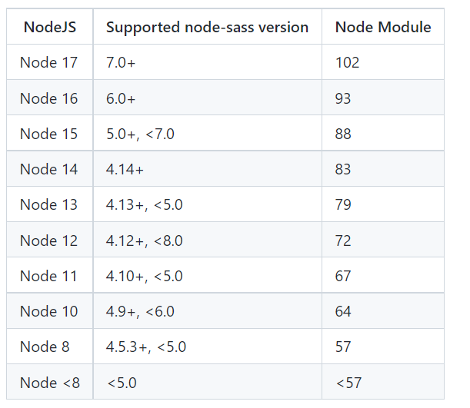Select module number 83
Viewport: 470px width, 408px height.
pos(343,169)
